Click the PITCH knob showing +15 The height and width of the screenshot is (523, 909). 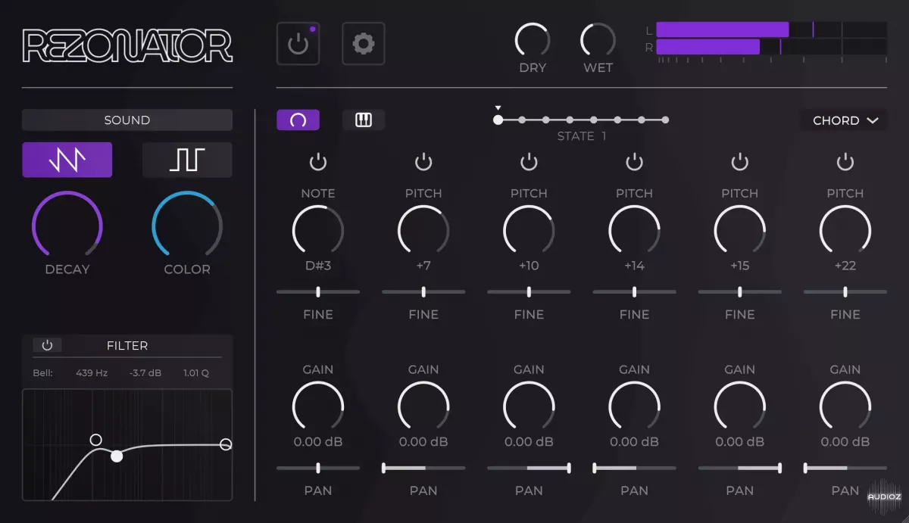tap(739, 231)
